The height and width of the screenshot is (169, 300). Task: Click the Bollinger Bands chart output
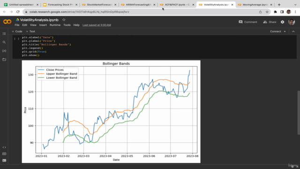(x=111, y=112)
